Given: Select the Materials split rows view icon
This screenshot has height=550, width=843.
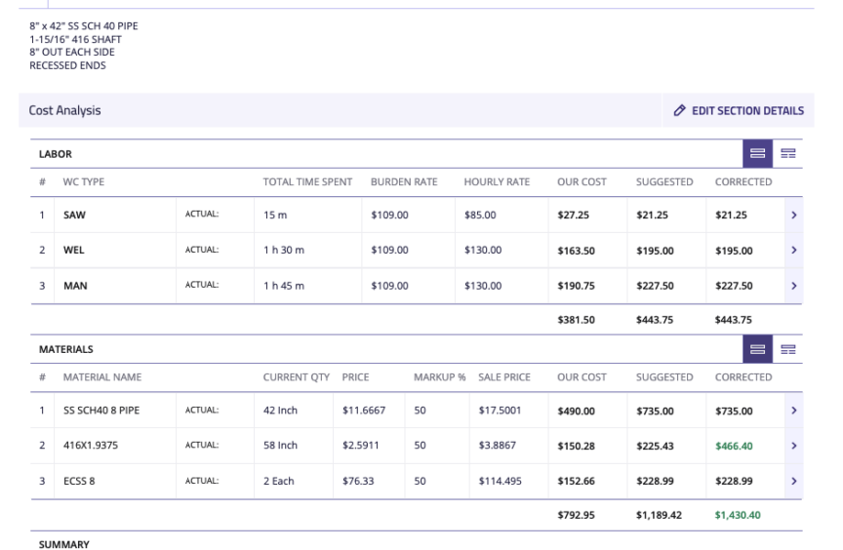Looking at the screenshot, I should pyautogui.click(x=788, y=348).
